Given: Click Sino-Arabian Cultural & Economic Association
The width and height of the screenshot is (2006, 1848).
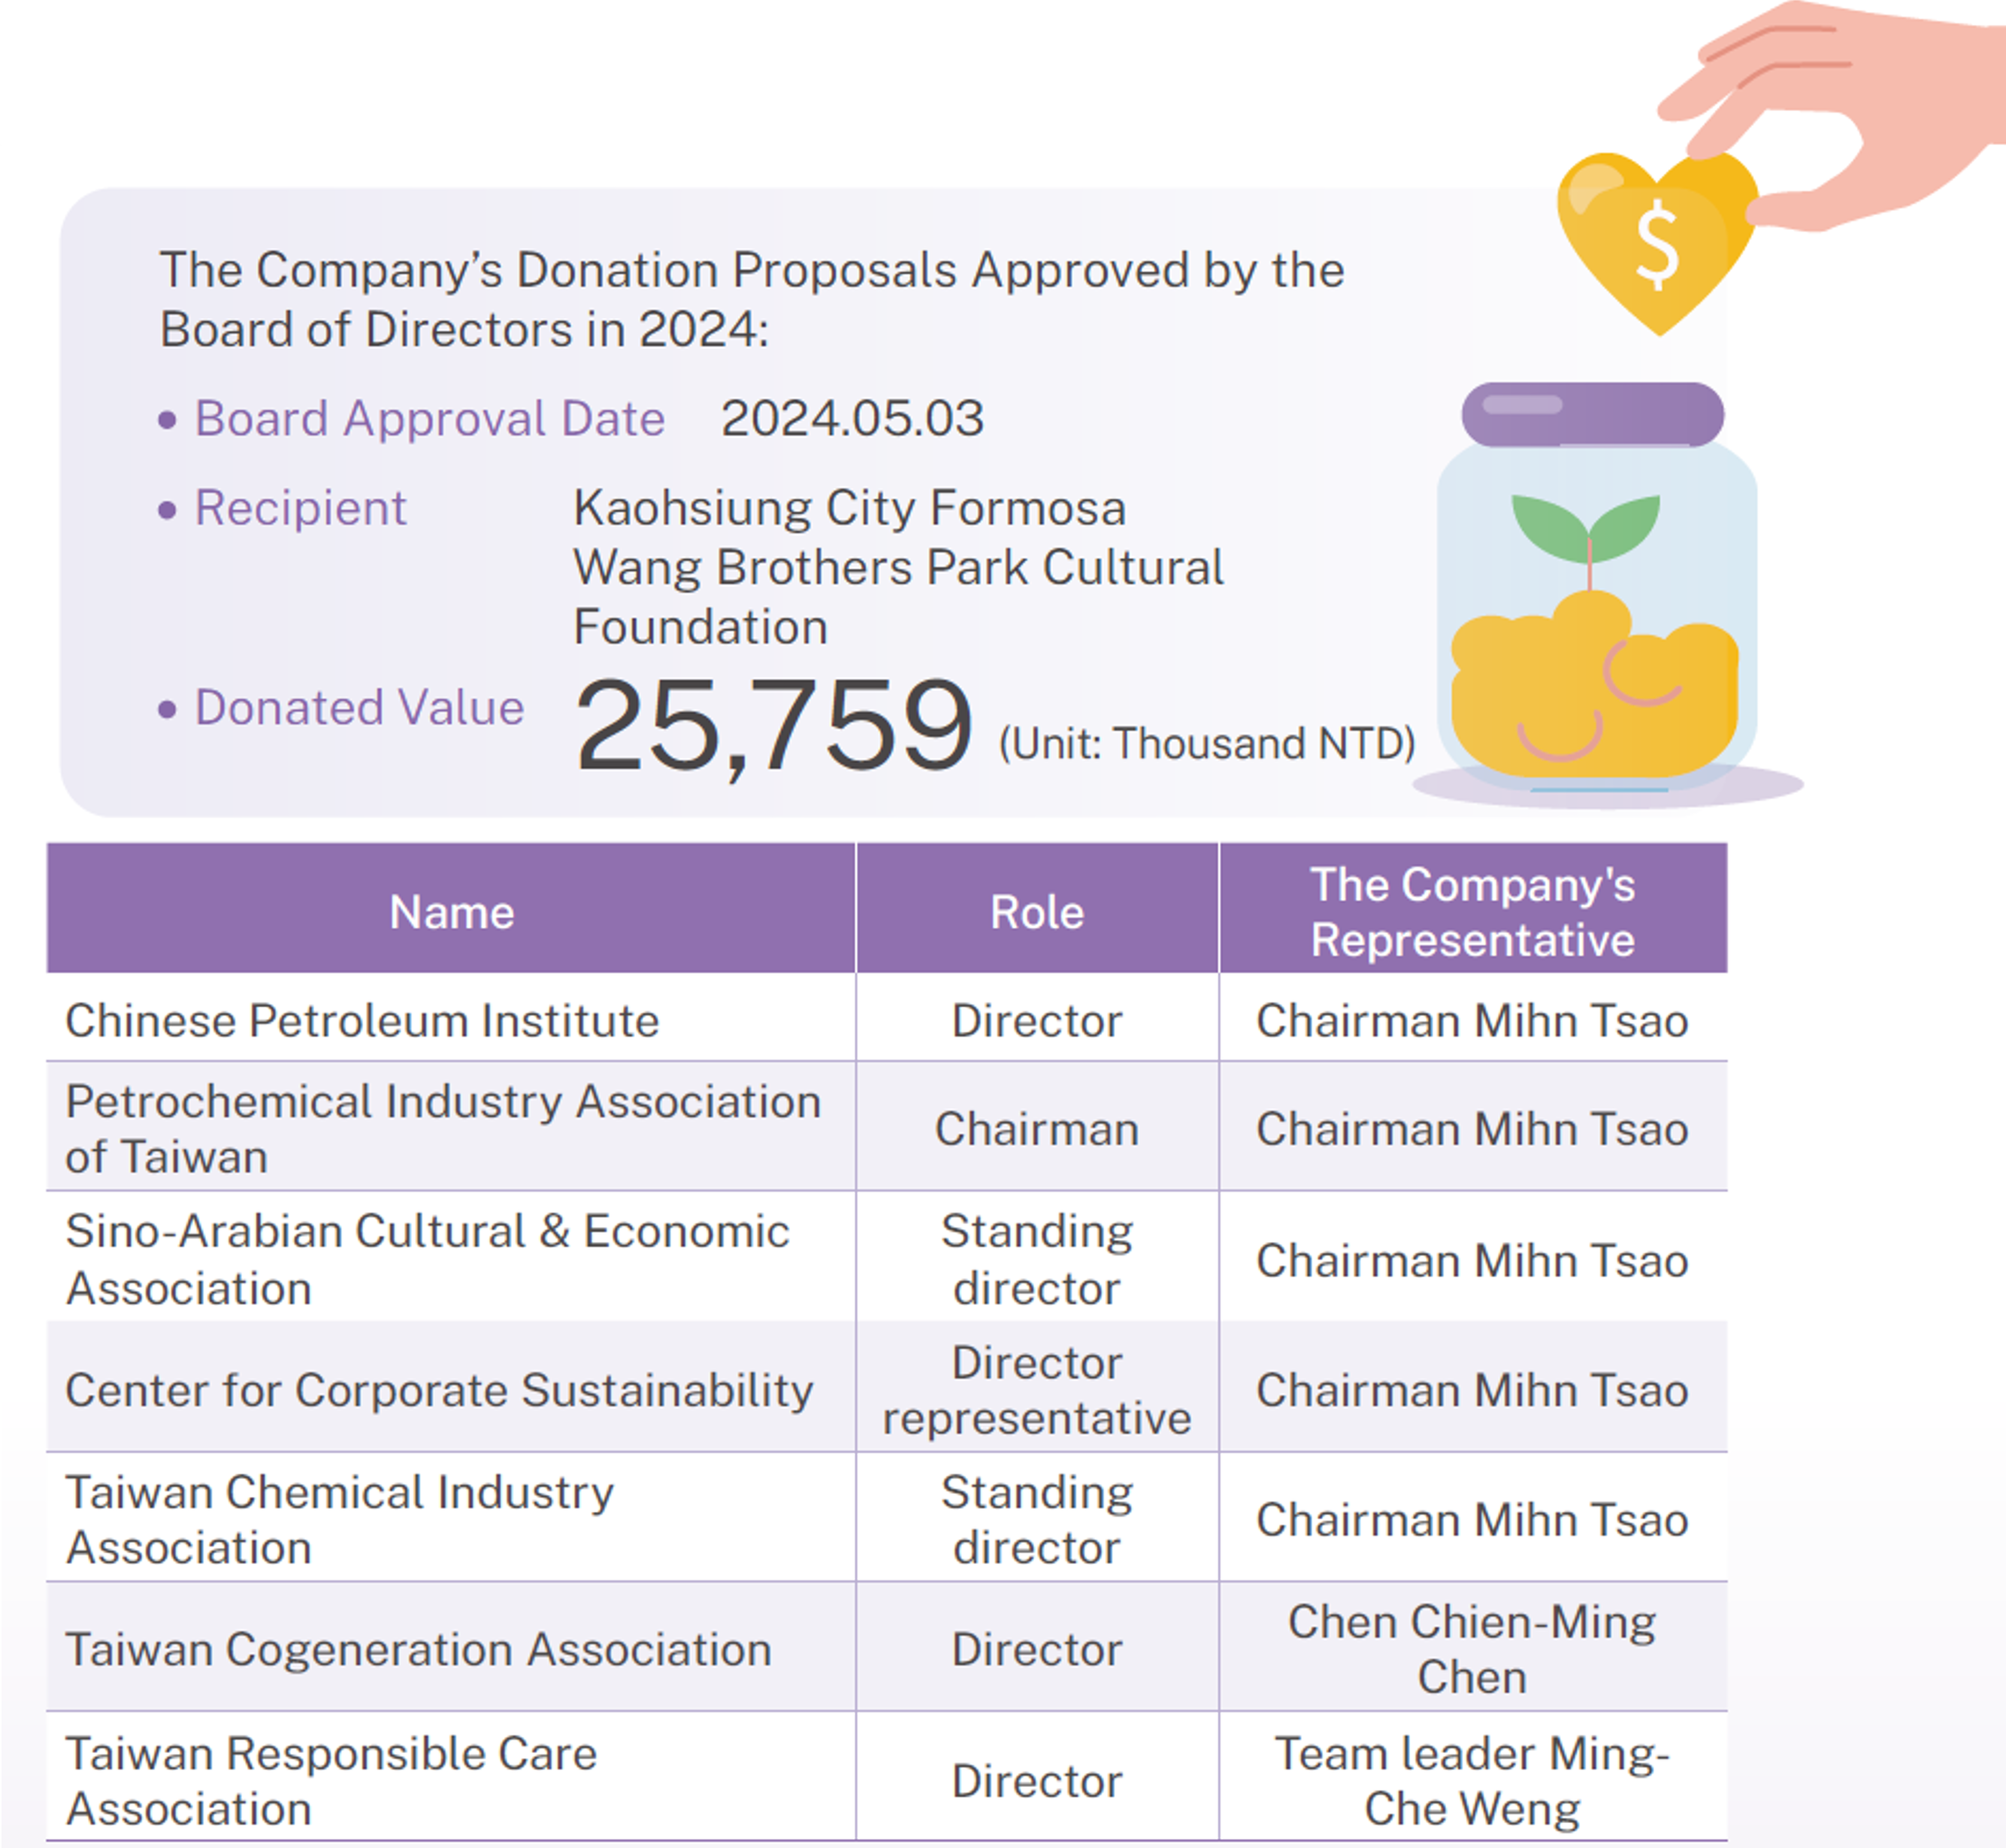Looking at the screenshot, I should 428,1259.
